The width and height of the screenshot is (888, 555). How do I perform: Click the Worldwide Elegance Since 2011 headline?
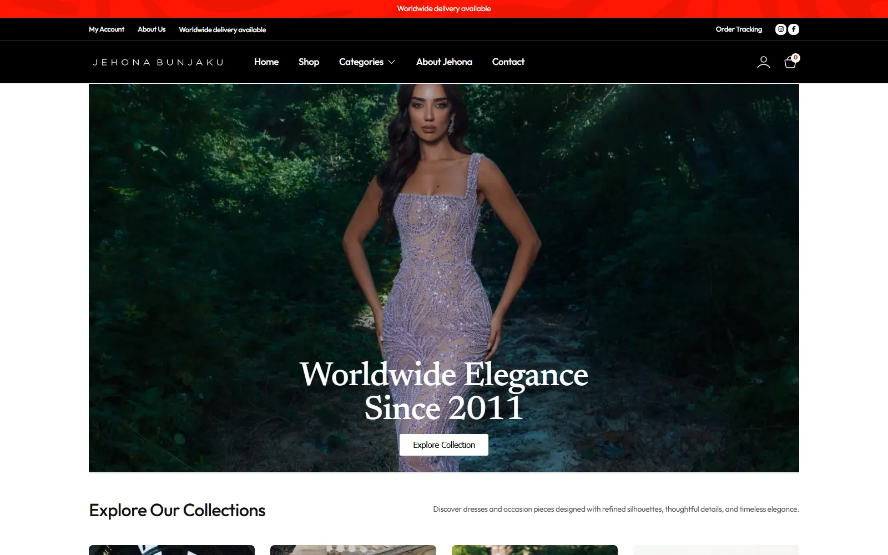pyautogui.click(x=444, y=391)
